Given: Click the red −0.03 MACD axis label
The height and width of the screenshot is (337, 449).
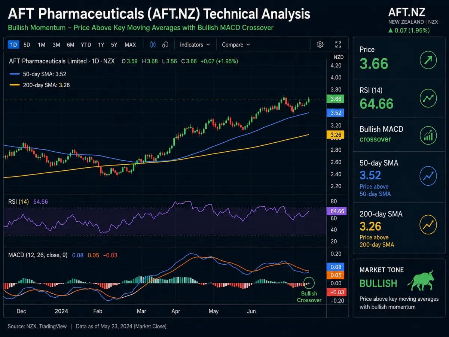Looking at the screenshot, I should (x=336, y=292).
